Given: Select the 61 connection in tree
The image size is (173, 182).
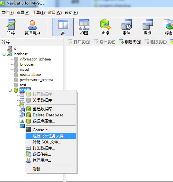Looking at the screenshot, I should point(16,49).
